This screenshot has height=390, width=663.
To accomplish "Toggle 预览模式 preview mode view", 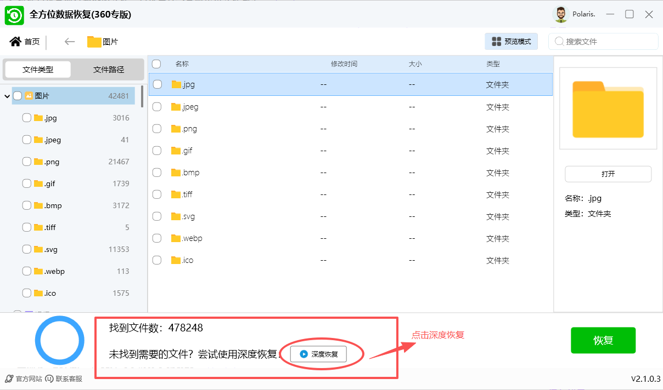I will [x=511, y=42].
